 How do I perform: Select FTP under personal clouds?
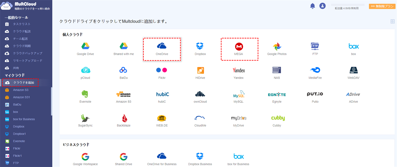tap(315, 49)
